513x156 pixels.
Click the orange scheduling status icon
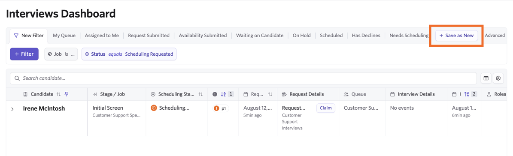click(x=153, y=108)
